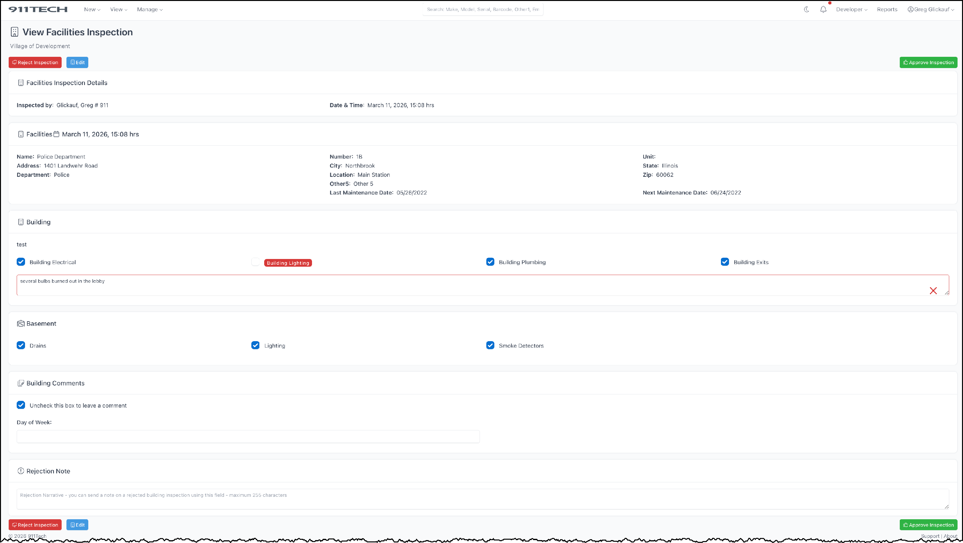963x543 pixels.
Task: Toggle the leave-a-comment checkbox
Action: [x=21, y=405]
